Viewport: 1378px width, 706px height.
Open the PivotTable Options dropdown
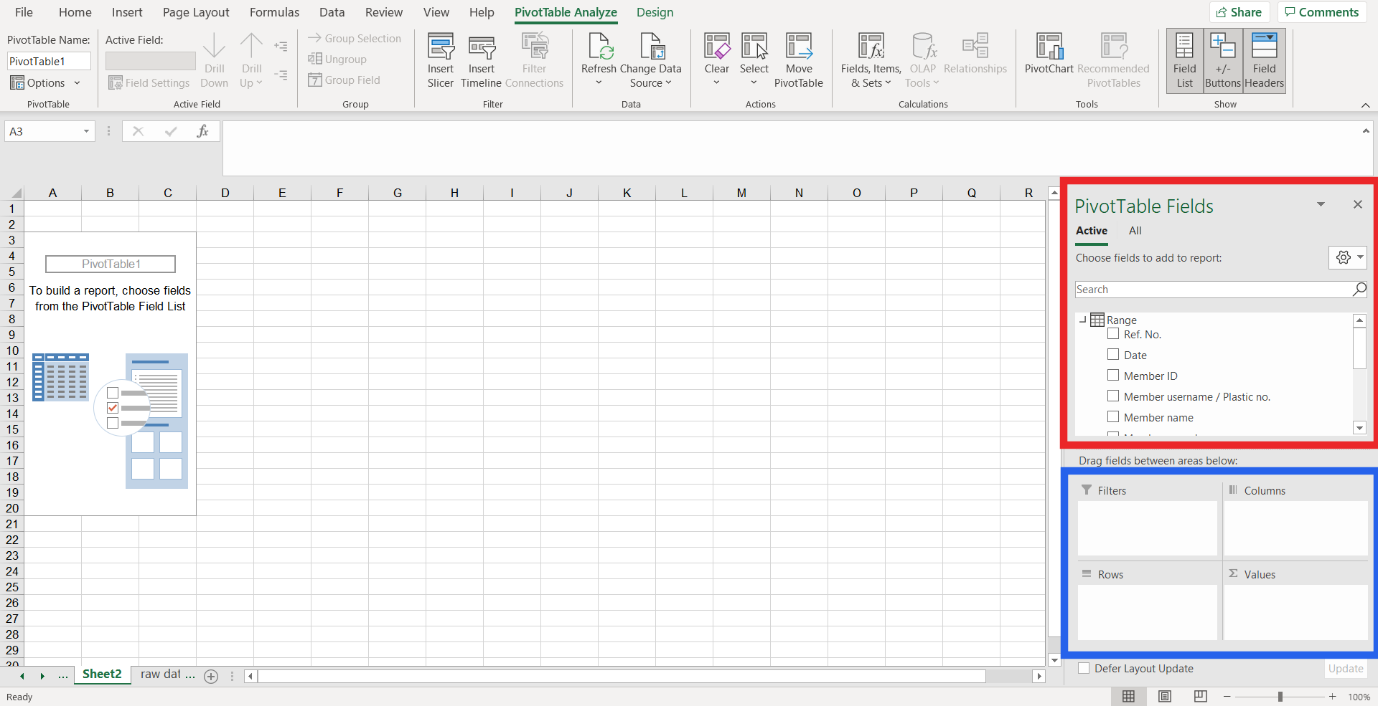point(45,83)
